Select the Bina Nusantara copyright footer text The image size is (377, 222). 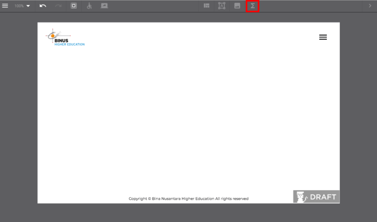188,198
